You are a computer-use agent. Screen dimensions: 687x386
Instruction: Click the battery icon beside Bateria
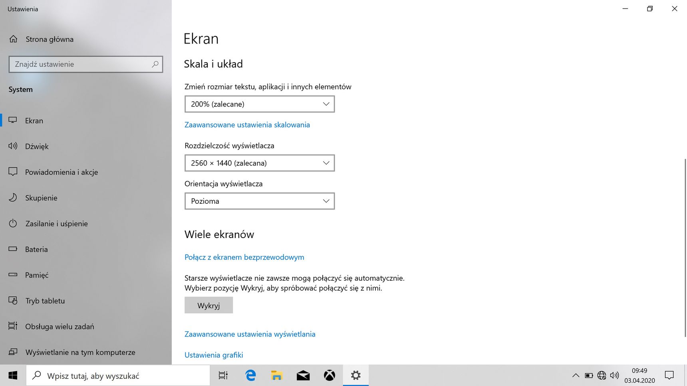[x=13, y=249]
